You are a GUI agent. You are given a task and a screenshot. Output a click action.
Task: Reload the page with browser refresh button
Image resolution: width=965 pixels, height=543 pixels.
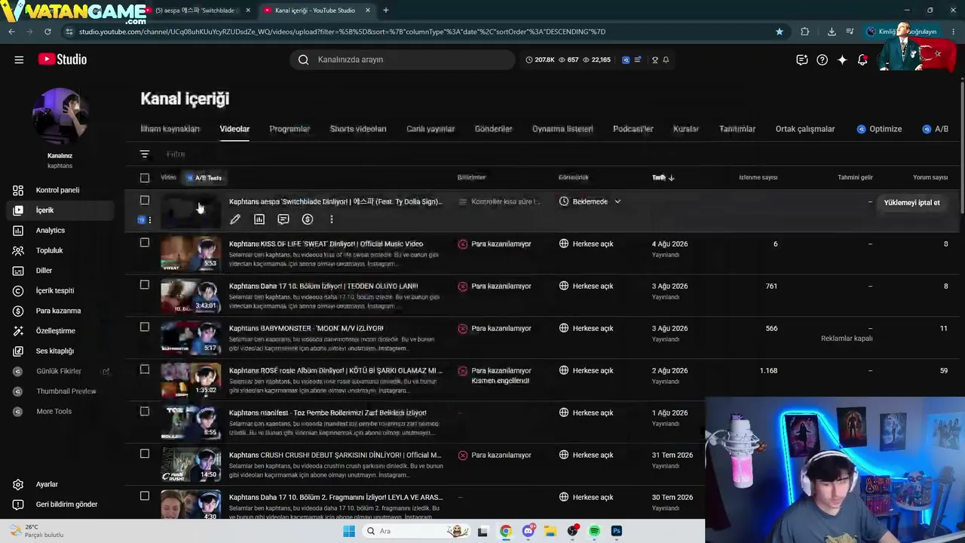47,32
